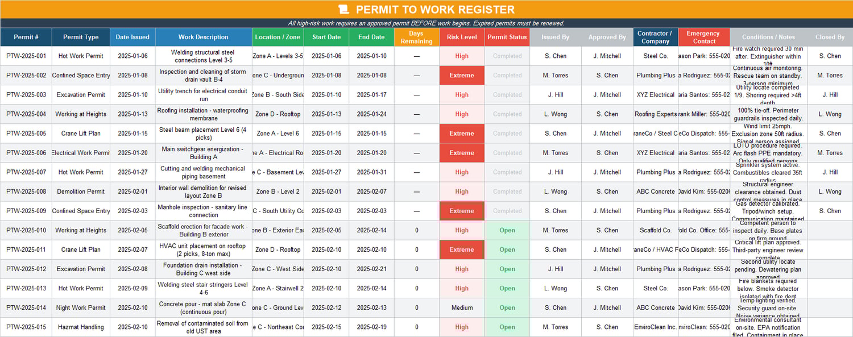Click the Days Remaining column header
Screen dimensions: 853x337
tap(416, 36)
